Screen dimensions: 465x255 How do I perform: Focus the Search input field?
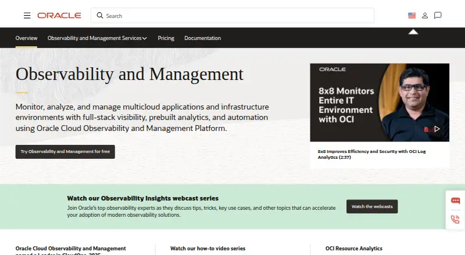(233, 16)
